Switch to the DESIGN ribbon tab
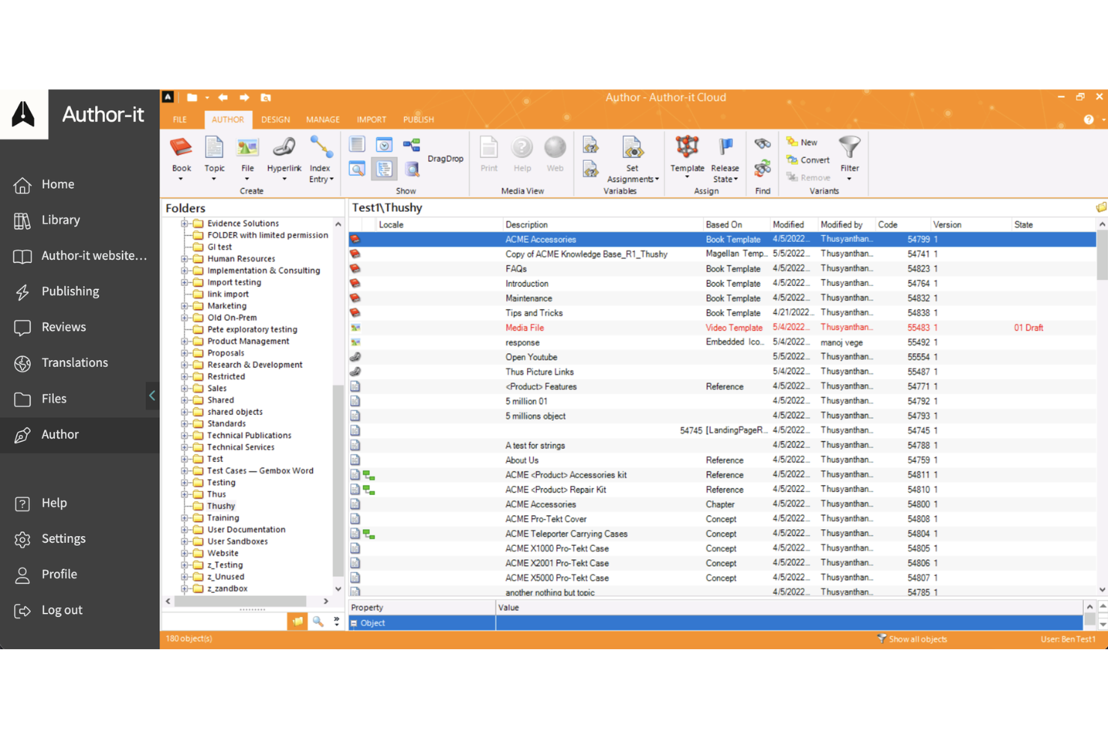Screen dimensions: 1108x739 pos(276,120)
